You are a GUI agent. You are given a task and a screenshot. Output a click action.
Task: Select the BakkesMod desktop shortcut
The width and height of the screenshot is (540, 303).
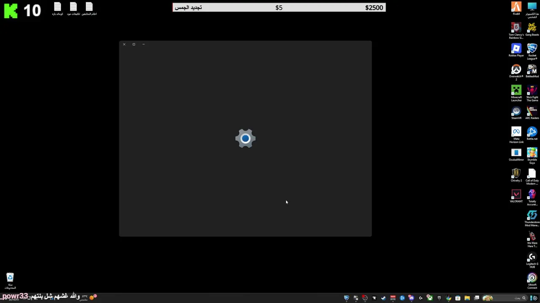point(532,71)
